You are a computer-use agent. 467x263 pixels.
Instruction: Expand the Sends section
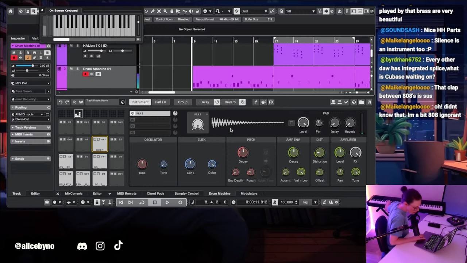point(31,159)
